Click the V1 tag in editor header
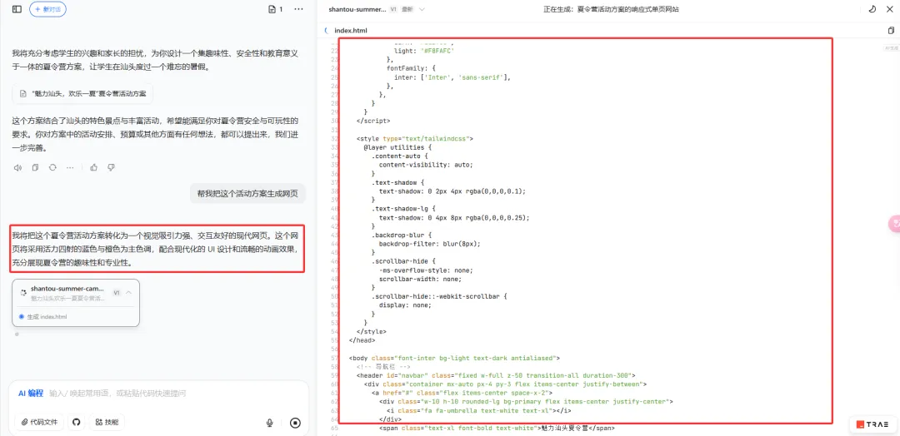Viewport: 900px width, 436px height. (393, 9)
